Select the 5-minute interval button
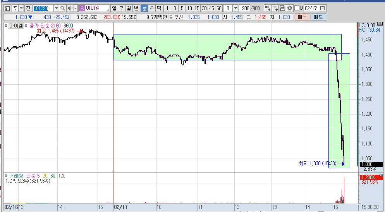The image size is (385, 212). pyautogui.click(x=182, y=8)
